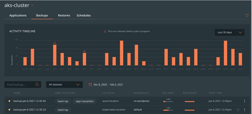Viewport: 252px width, 114px height.
Task: Select the Jan 11 bar in the timeline
Action: [x=122, y=53]
